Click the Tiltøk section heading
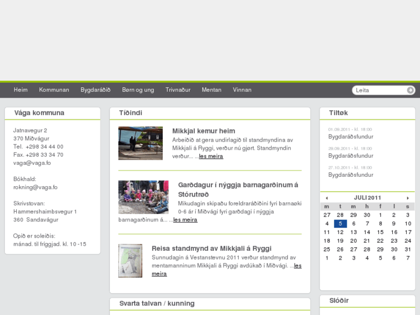This screenshot has width=420, height=315. [339, 113]
